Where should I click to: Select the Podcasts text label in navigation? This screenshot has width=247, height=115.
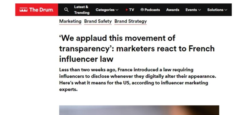click(152, 10)
